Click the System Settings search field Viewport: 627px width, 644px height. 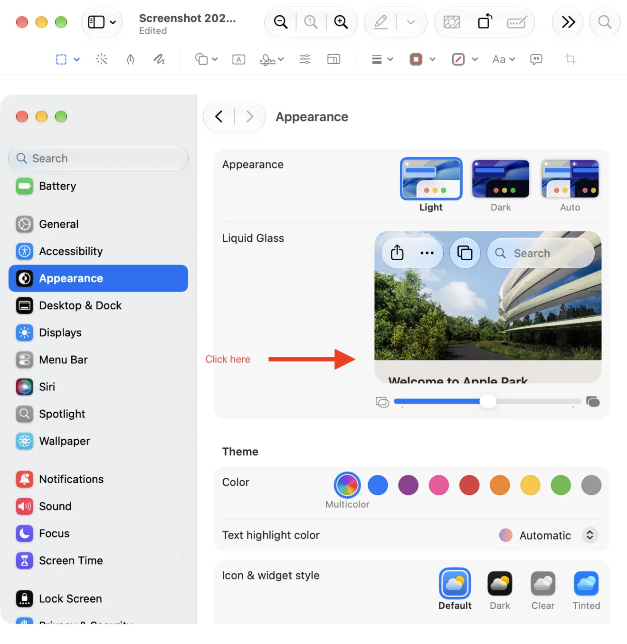pyautogui.click(x=98, y=158)
